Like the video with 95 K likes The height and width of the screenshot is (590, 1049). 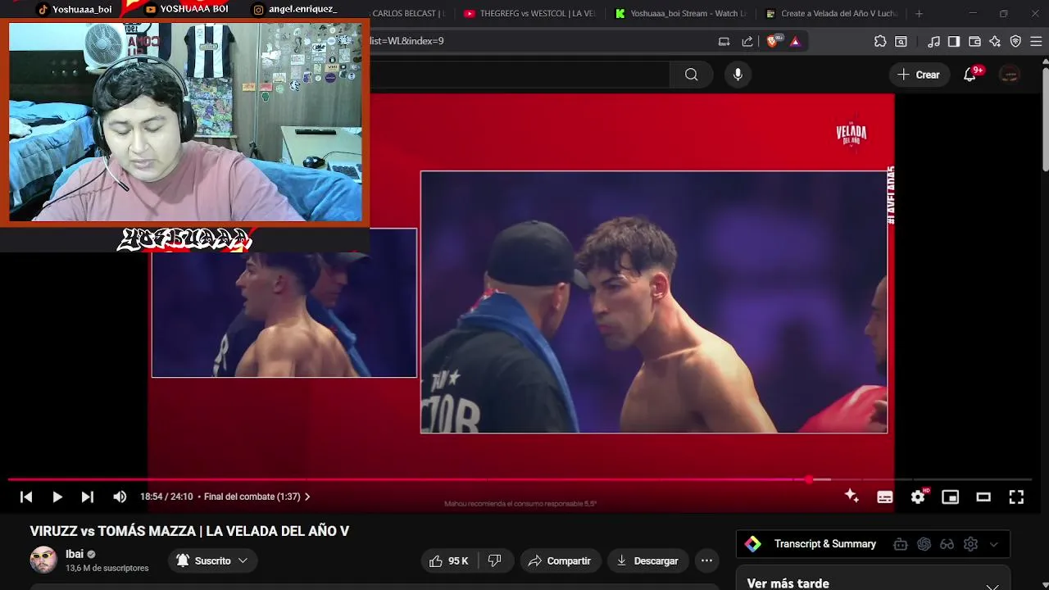pos(449,560)
